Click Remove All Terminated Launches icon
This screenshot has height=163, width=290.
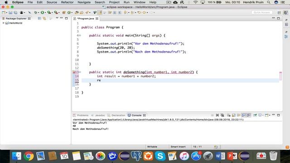pos(222,115)
